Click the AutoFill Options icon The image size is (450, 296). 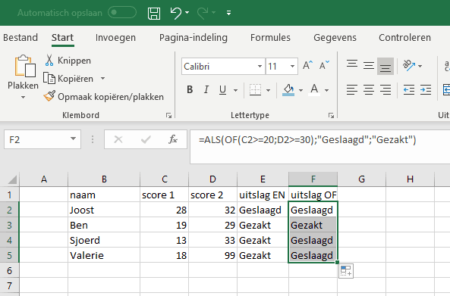[x=346, y=271]
